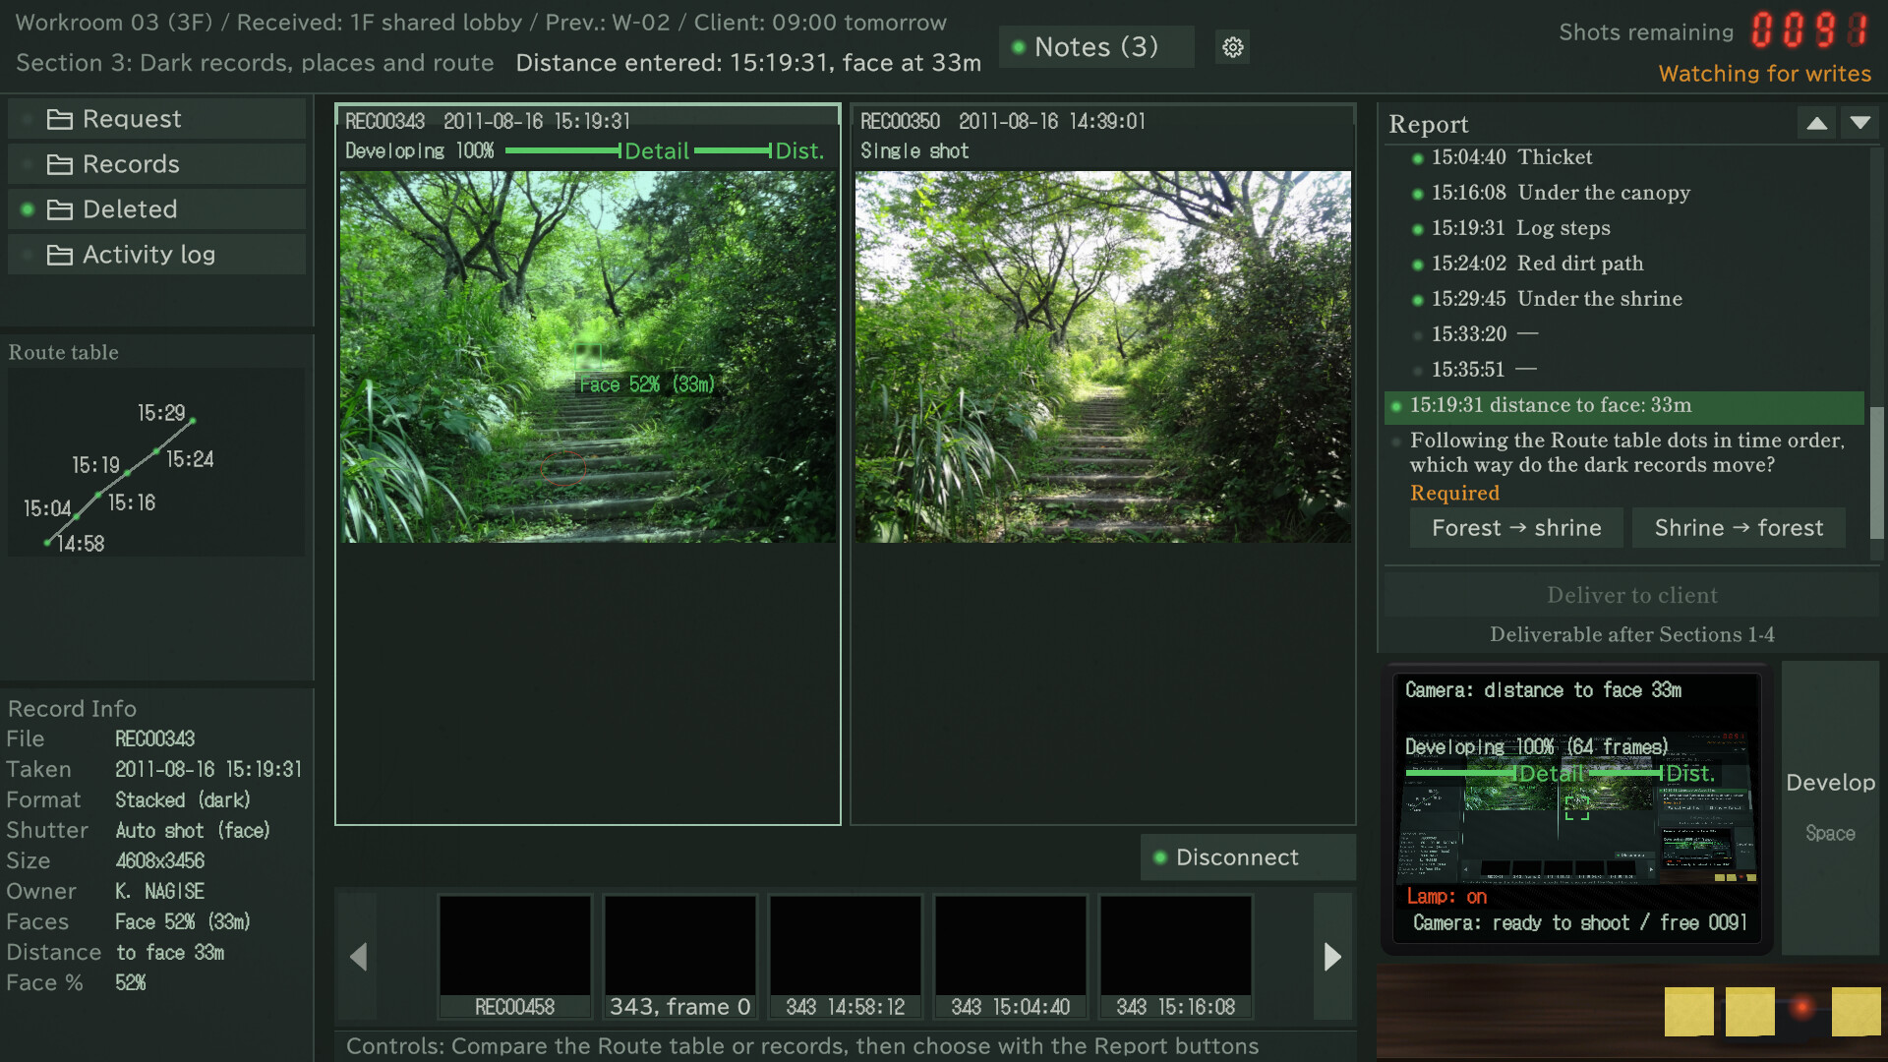Click the Develop button
The width and height of the screenshot is (1888, 1062).
click(1830, 806)
